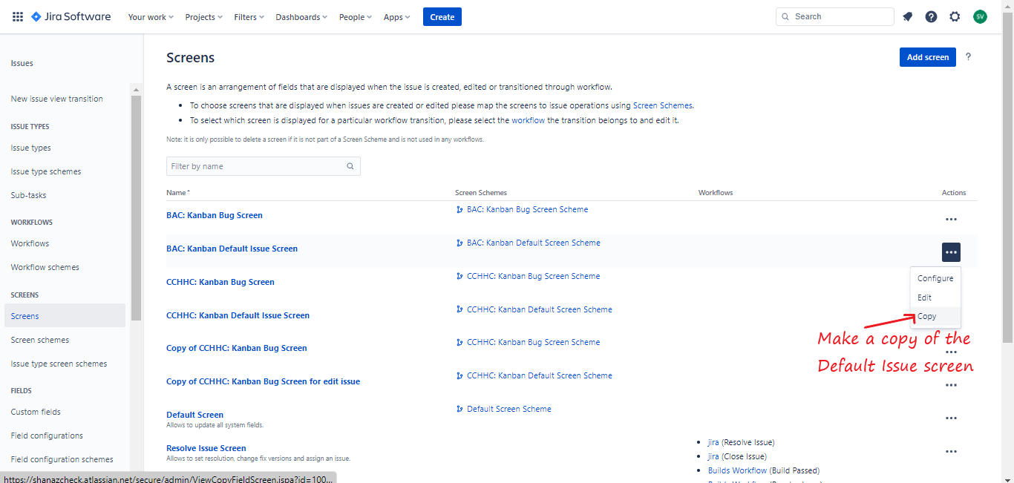Expand the Projects dropdown menu
The height and width of the screenshot is (483, 1014).
[204, 17]
